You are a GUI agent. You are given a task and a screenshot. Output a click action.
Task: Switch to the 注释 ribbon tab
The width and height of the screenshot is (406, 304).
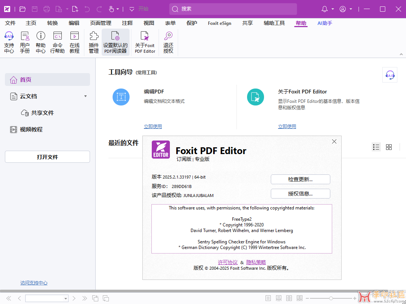click(x=127, y=23)
